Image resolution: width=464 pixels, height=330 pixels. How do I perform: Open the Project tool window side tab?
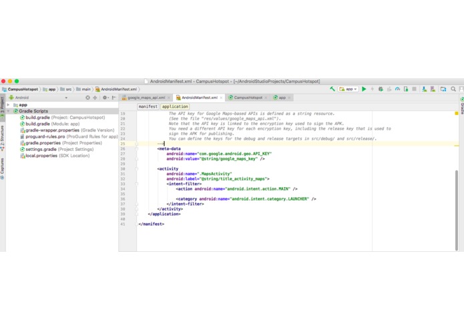[3, 106]
